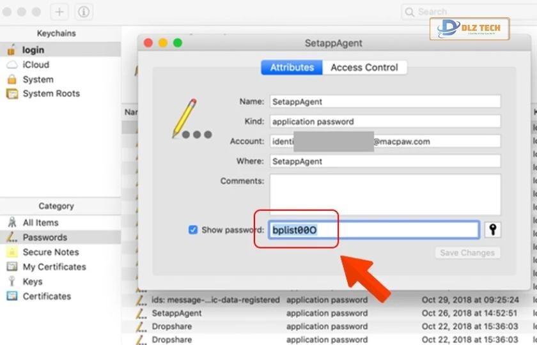Click the info toolbar button
The width and height of the screenshot is (537, 345).
point(83,12)
